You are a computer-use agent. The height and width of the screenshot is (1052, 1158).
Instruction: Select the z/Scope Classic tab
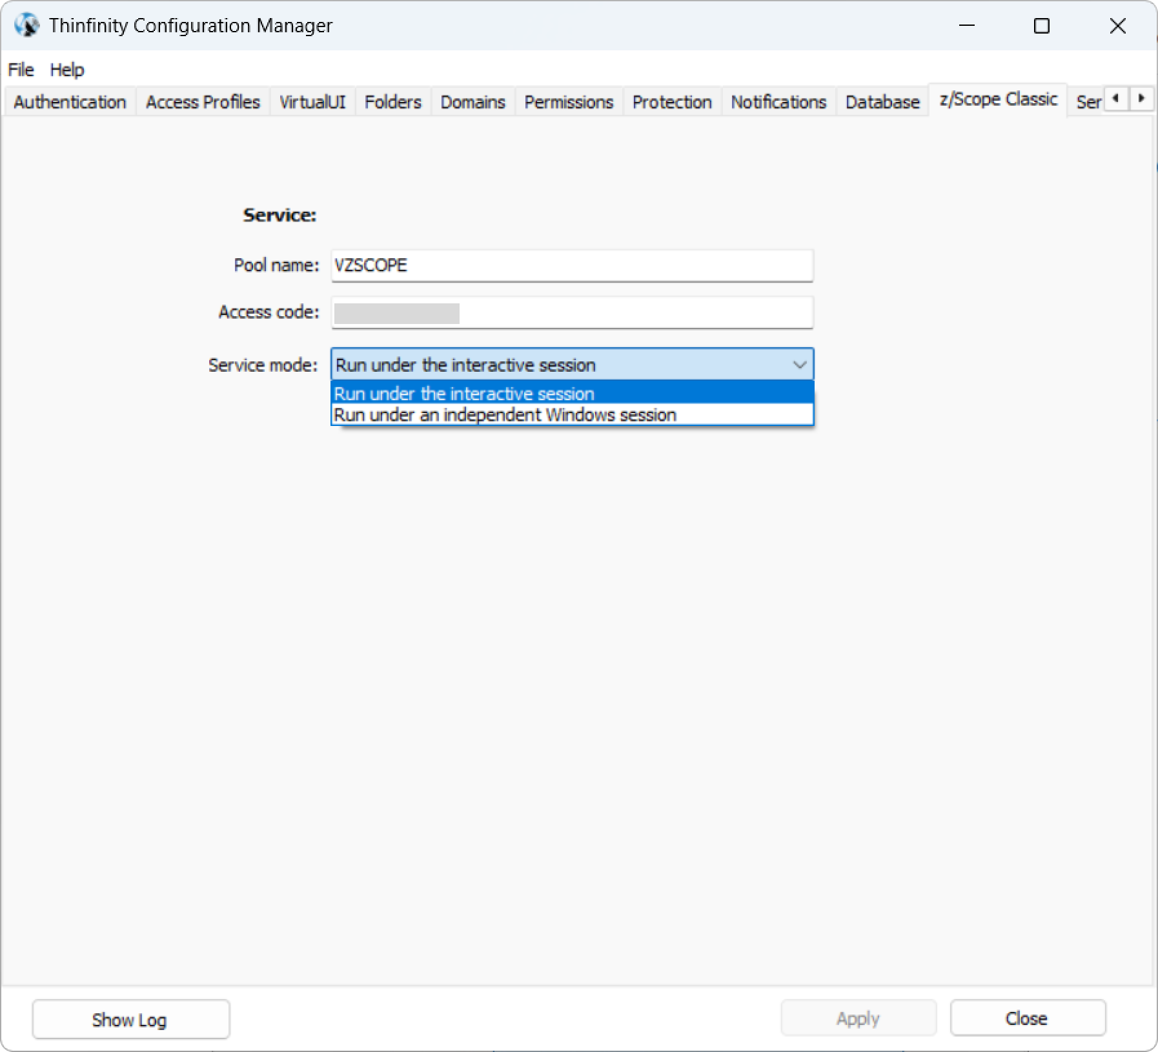(x=998, y=99)
